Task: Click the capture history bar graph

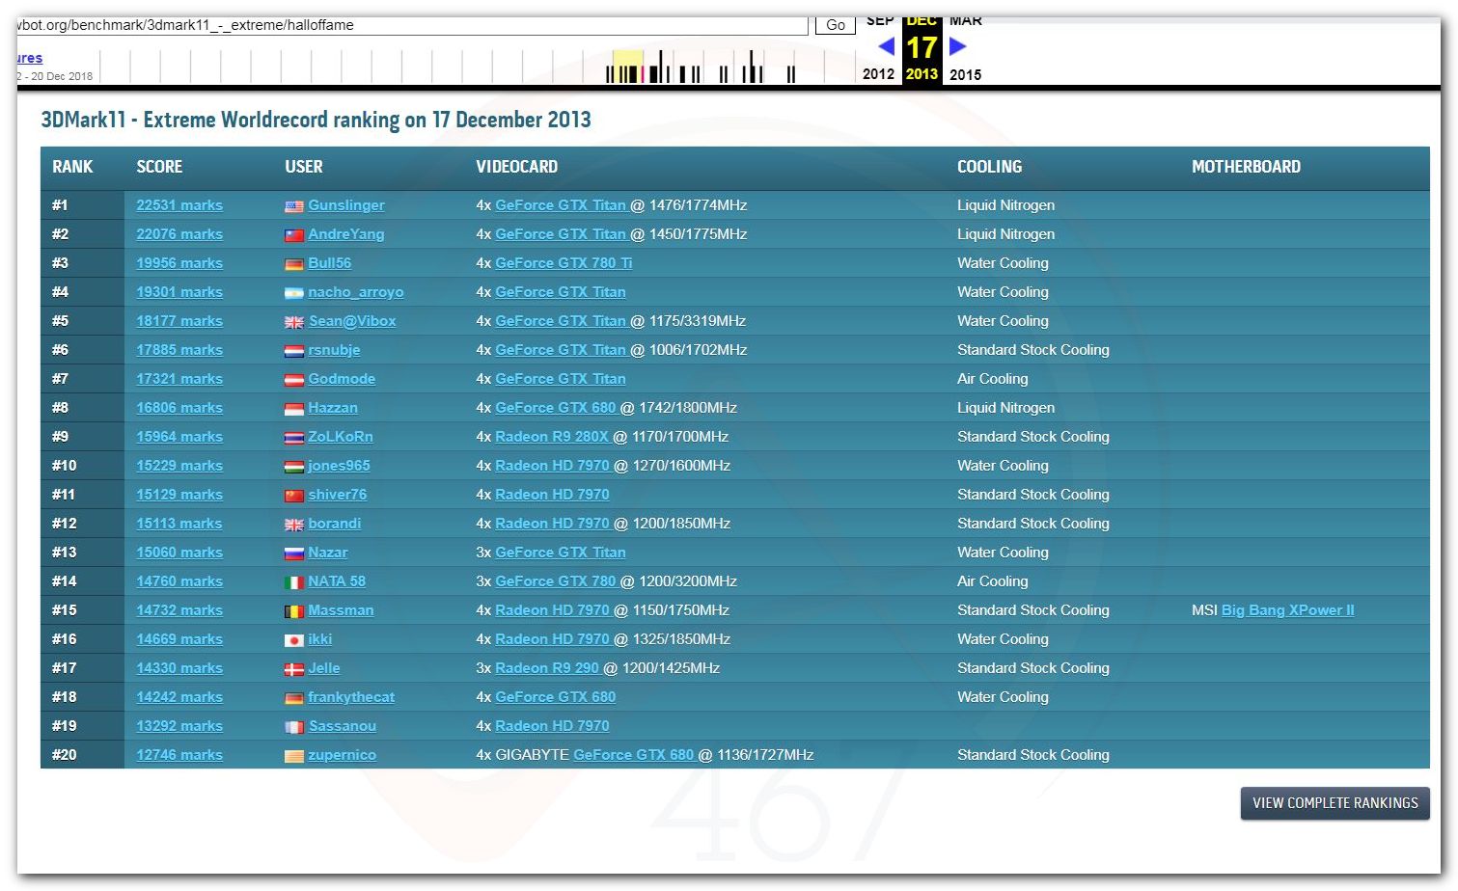Action: (x=478, y=66)
